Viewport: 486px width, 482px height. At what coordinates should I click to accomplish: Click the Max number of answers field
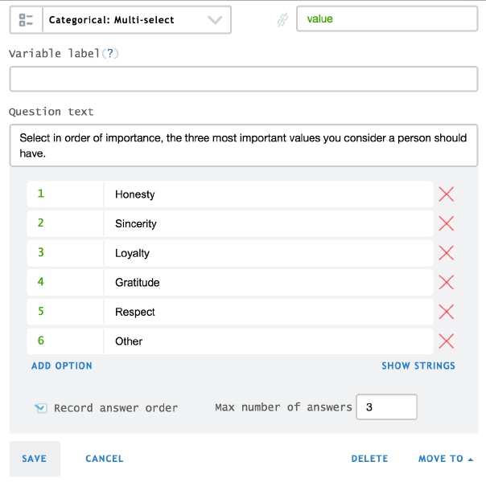[386, 407]
